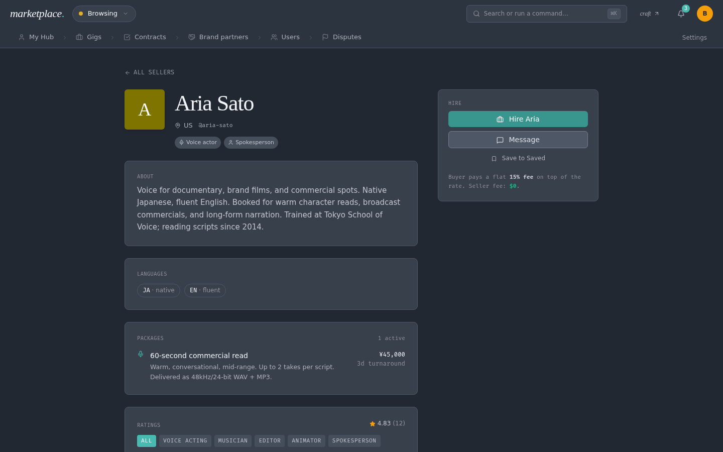
Task: Click the marketplace logo
Action: coord(37,14)
